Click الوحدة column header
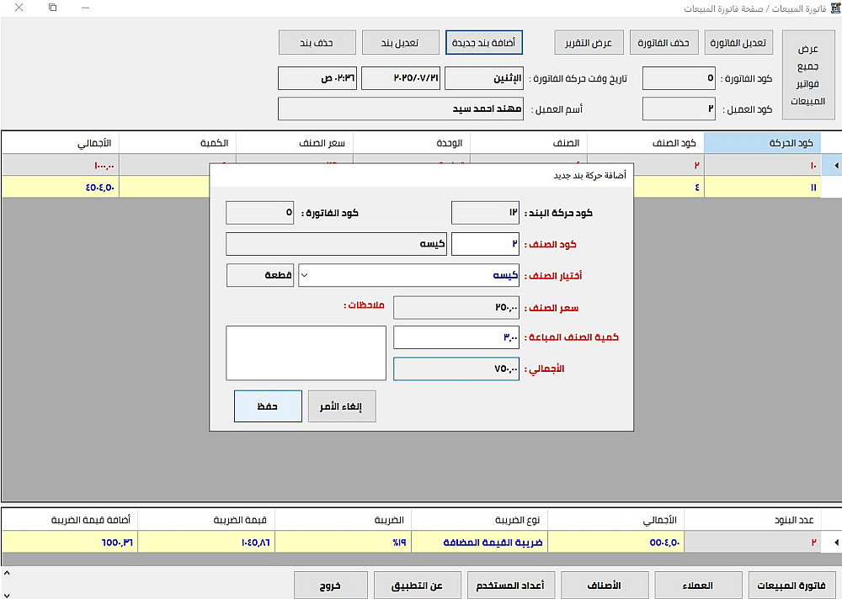The image size is (842, 599). coord(412,143)
